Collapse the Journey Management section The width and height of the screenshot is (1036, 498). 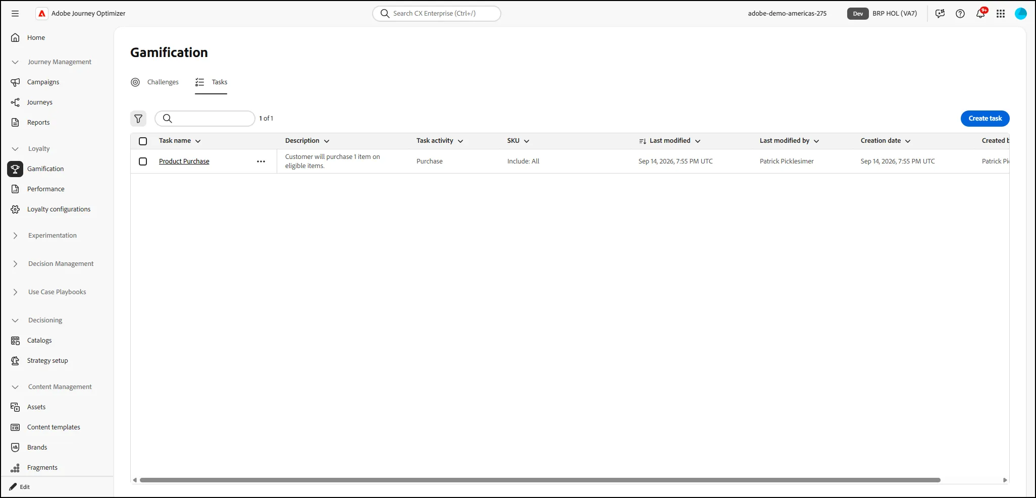pyautogui.click(x=15, y=62)
